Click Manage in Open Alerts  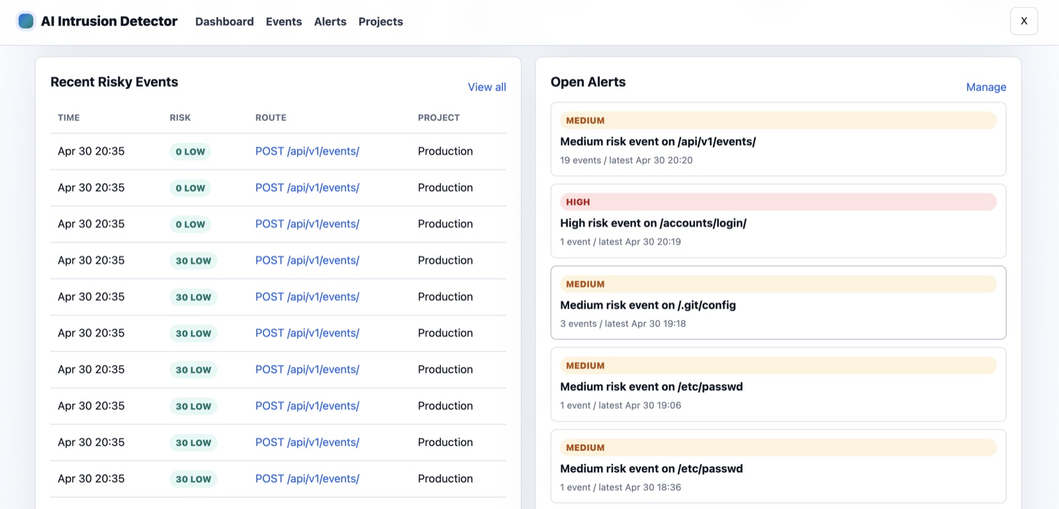986,87
